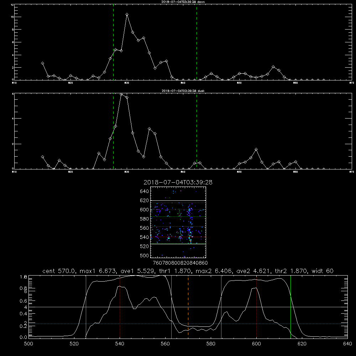This screenshot has width=356, height=356.
Task: Click the red dotted line at 600 in profile plot
Action: (x=257, y=307)
